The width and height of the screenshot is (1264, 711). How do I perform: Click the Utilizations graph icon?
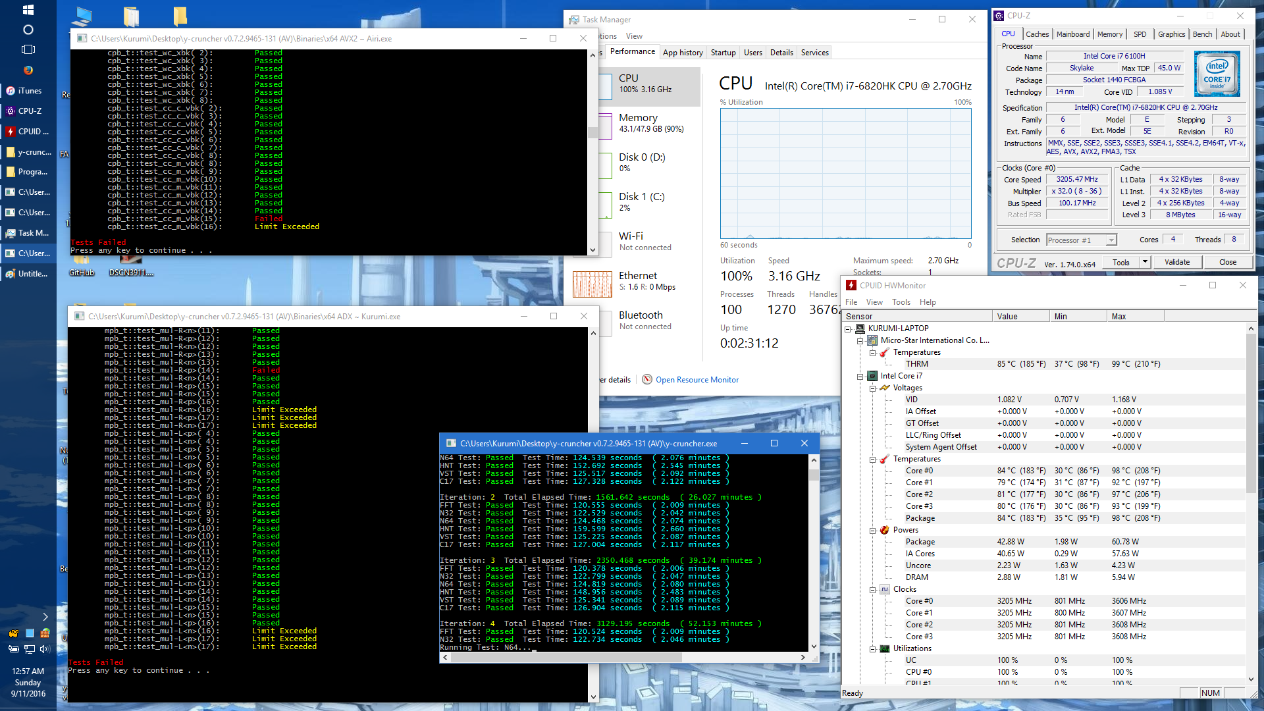pos(884,648)
